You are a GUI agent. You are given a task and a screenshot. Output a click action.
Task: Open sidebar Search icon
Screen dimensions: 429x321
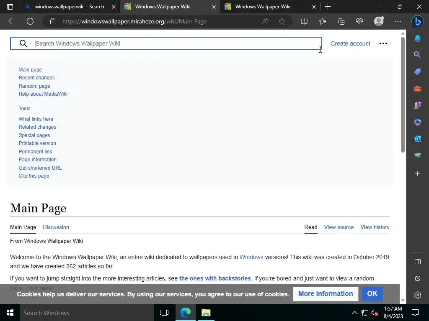coord(417,55)
